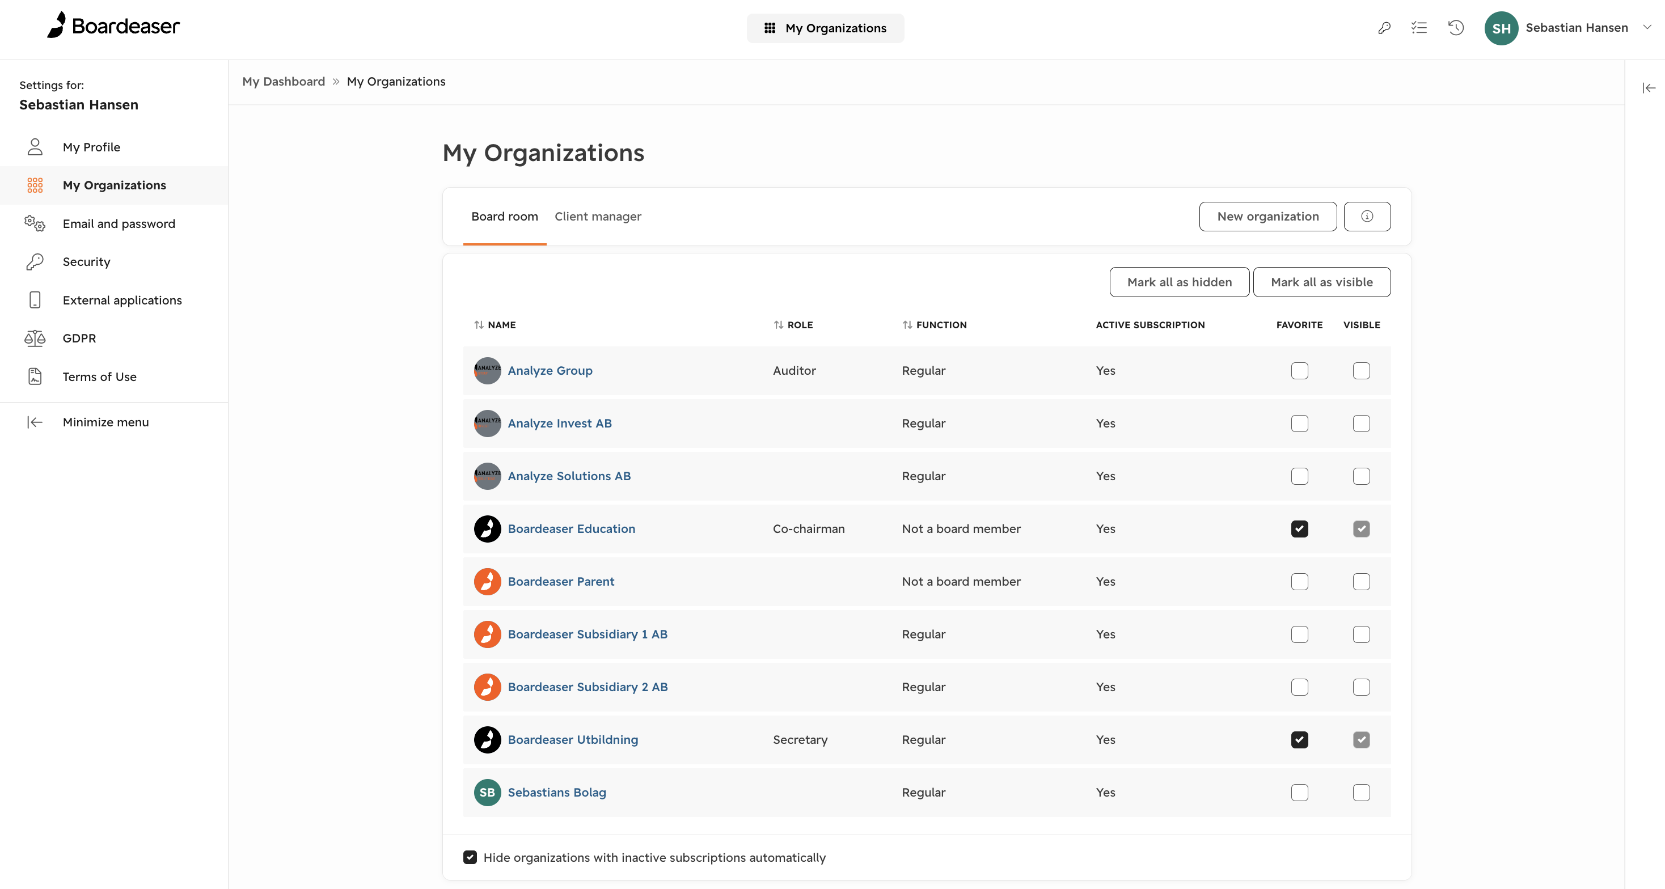Click the GDPR scales icon

pyautogui.click(x=35, y=338)
